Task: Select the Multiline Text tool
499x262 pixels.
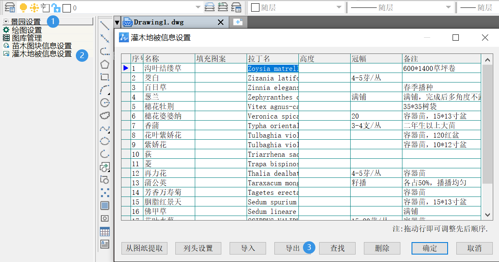Action: click(105, 244)
